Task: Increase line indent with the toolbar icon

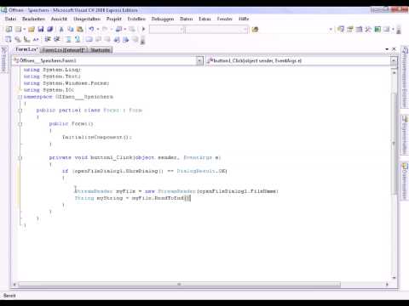Action: coord(57,39)
